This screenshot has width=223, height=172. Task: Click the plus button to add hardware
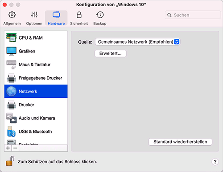[8, 148]
